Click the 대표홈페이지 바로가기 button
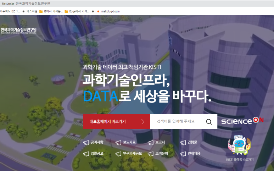The image size is (274, 171). (x=117, y=122)
